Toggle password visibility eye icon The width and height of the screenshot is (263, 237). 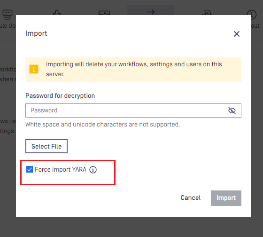[x=232, y=111]
